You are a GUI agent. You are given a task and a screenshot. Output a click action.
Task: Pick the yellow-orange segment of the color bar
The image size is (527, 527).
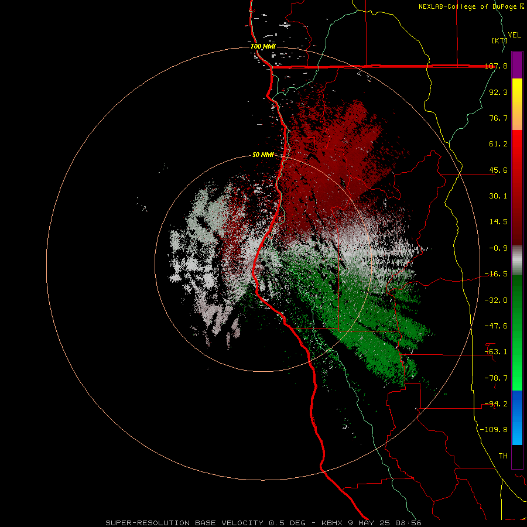(x=517, y=104)
